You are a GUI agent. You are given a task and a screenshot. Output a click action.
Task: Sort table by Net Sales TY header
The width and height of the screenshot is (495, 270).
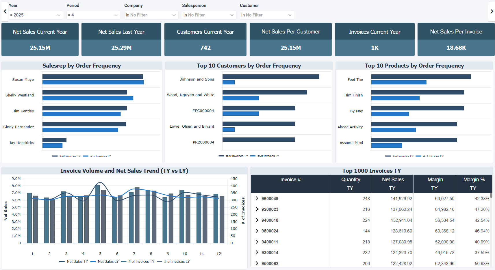[392, 184]
